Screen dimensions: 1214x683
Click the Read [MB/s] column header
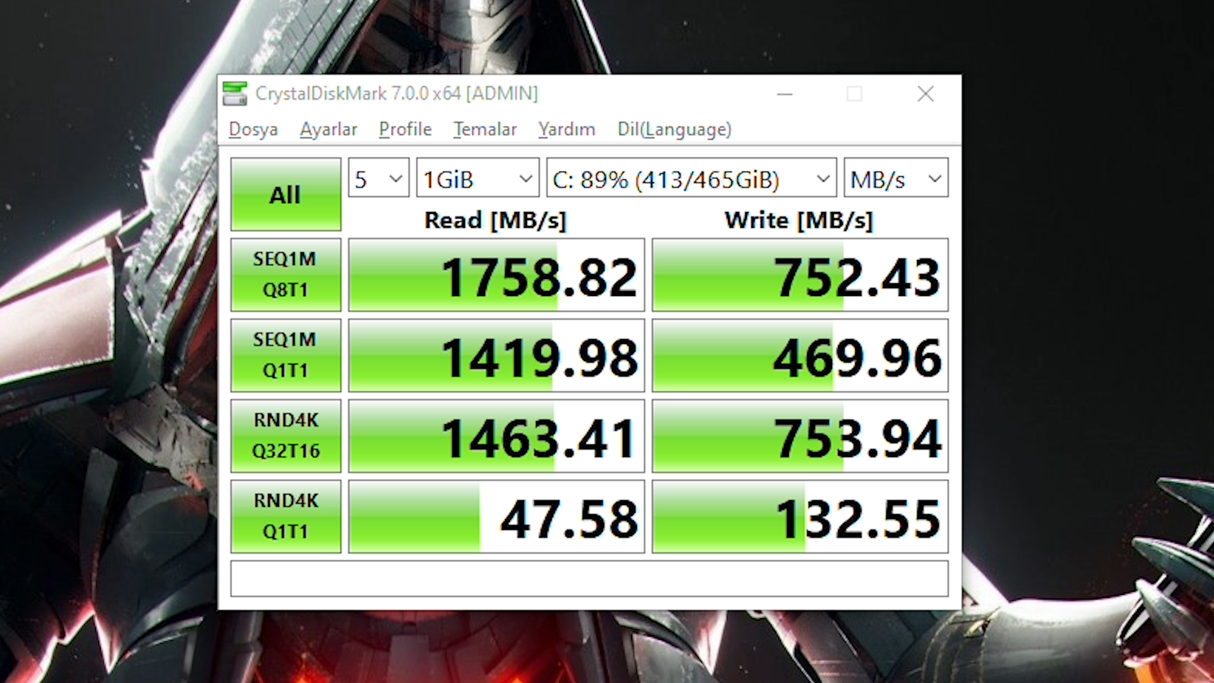coord(495,220)
